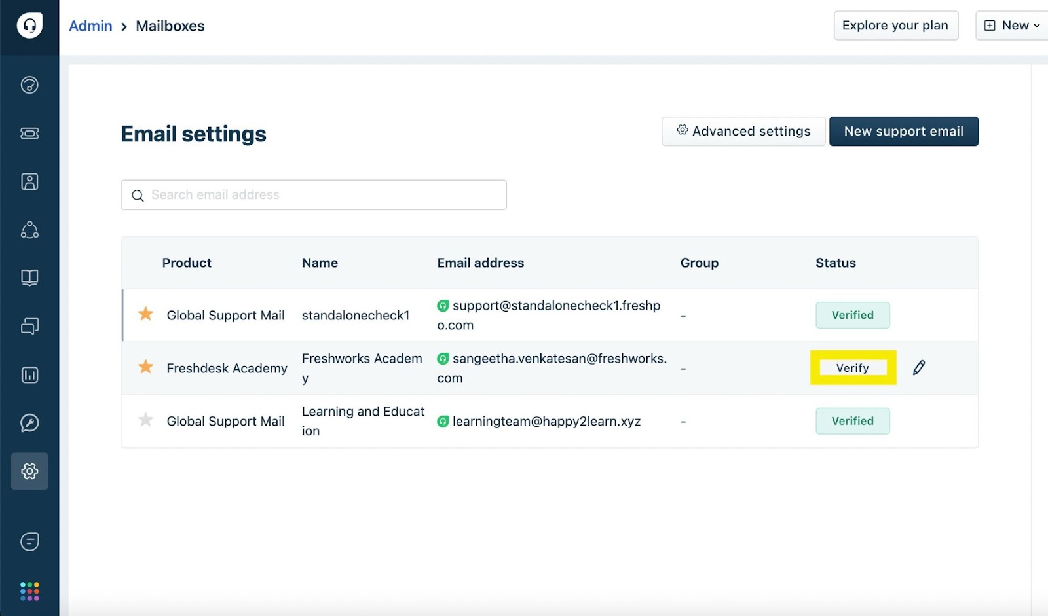The image size is (1048, 616).
Task: Click Verify for Freshdesk Academy mailbox
Action: coord(853,367)
